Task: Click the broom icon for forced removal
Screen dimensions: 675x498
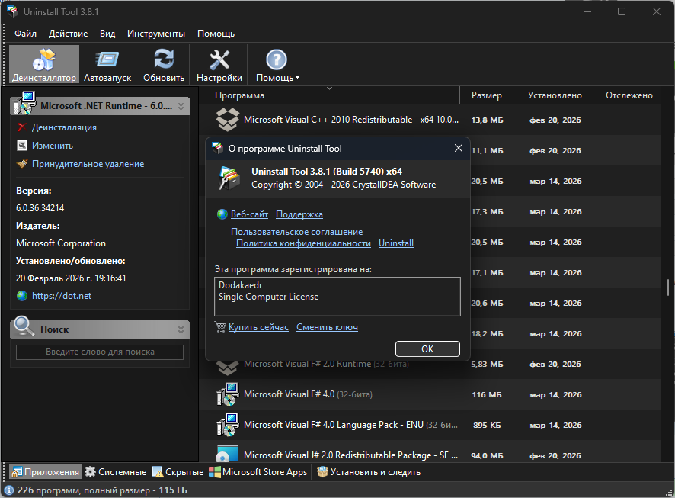Action: 21,164
